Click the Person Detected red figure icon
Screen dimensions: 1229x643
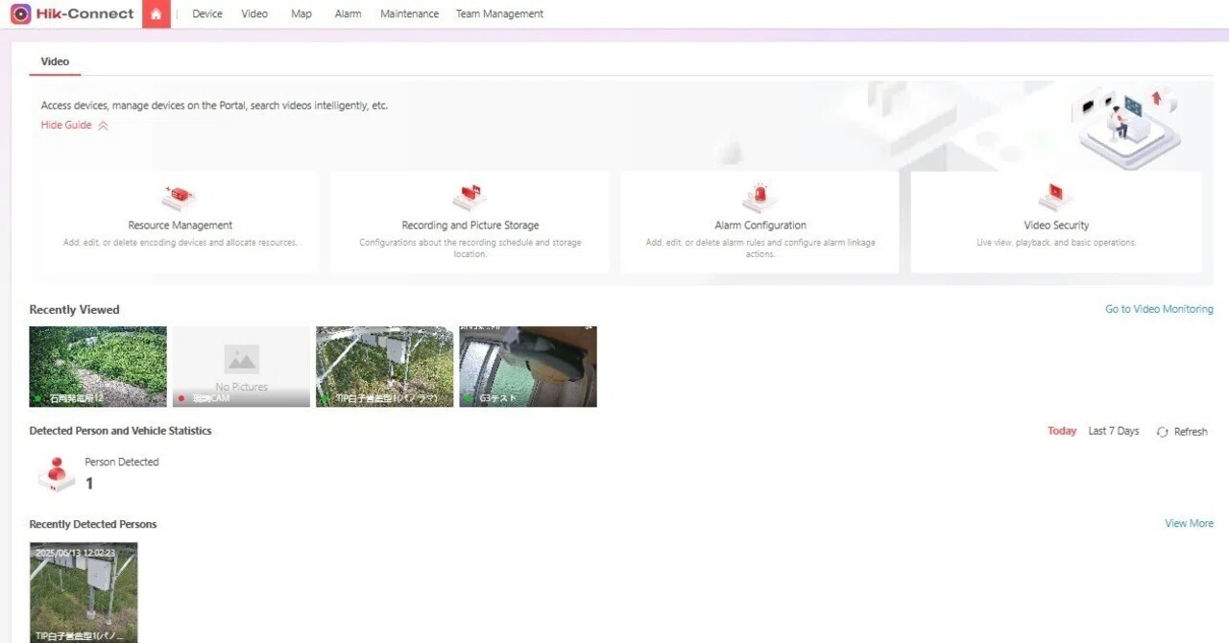coord(57,474)
